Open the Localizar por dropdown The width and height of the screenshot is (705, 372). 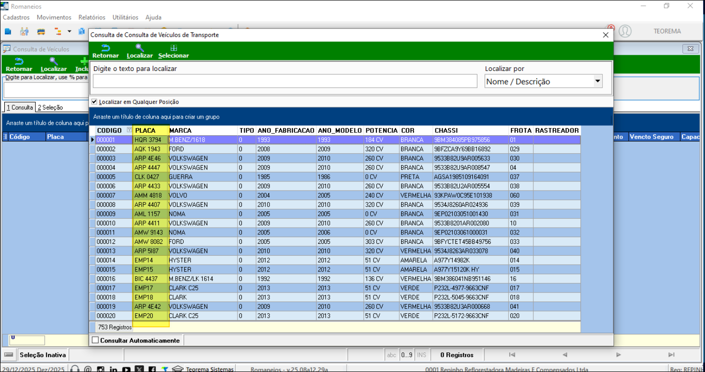[597, 81]
